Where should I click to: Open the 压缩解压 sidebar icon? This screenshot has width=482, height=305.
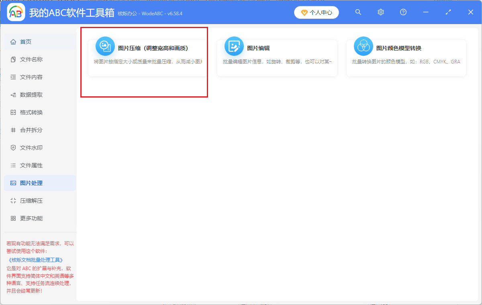coord(14,200)
